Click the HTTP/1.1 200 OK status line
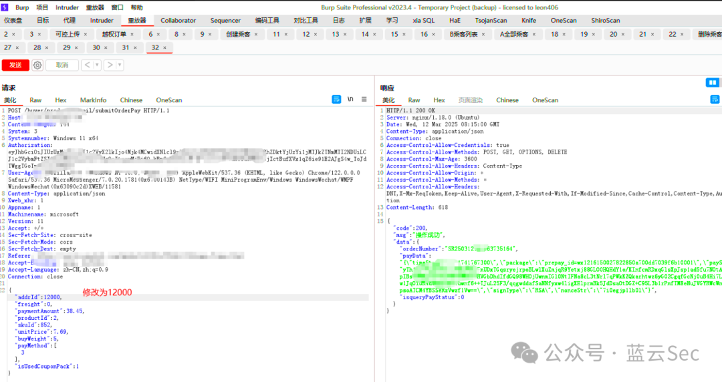Viewport: 722px width, 382px height. click(x=410, y=110)
